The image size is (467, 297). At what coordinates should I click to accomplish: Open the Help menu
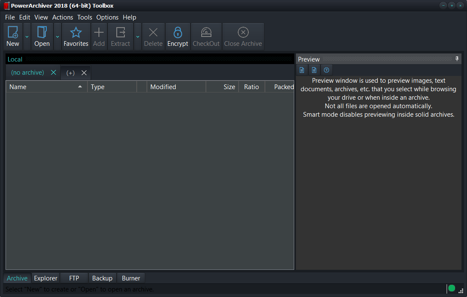tap(129, 17)
